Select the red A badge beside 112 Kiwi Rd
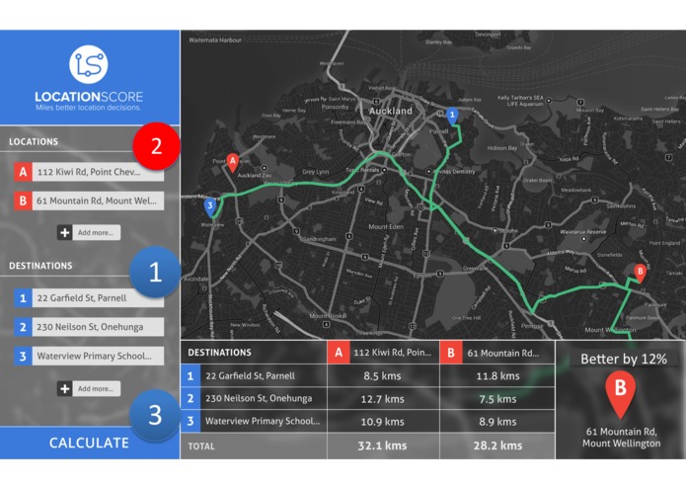Viewport: 686px width, 488px height. pyautogui.click(x=23, y=172)
